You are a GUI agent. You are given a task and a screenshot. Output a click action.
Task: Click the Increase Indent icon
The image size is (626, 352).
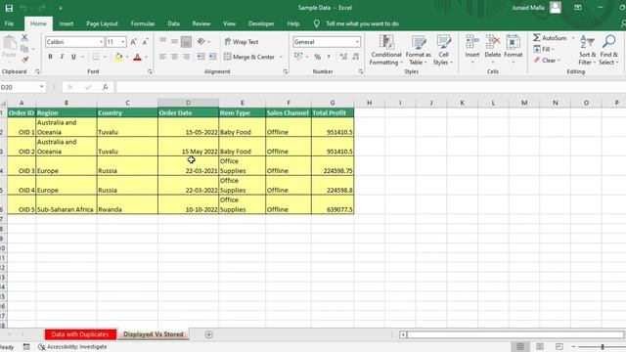pos(213,57)
